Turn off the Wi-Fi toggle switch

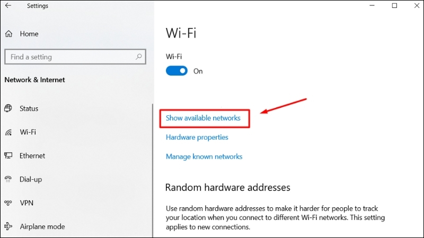click(x=176, y=71)
